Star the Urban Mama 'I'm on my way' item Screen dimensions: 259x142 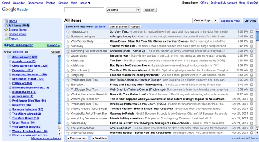[68, 56]
